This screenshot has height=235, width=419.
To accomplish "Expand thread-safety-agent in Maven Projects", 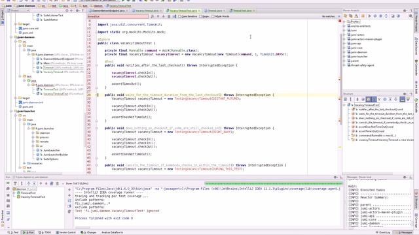I will (x=344, y=65).
